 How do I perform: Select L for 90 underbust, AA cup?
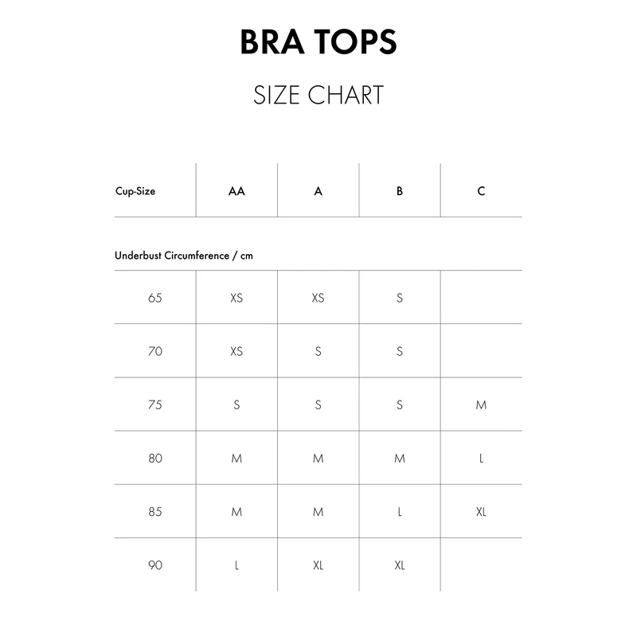236,565
